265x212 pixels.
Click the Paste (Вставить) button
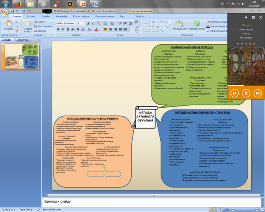tap(8, 25)
